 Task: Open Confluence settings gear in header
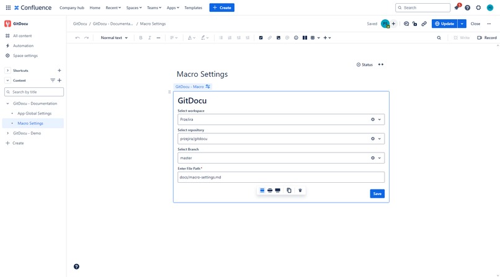tap(478, 7)
